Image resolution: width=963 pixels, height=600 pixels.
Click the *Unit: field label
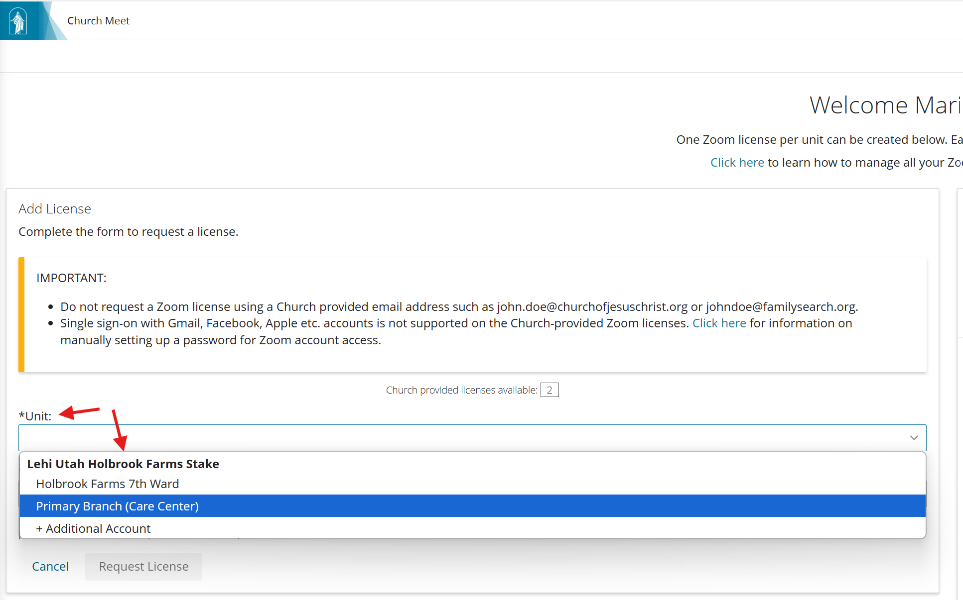[35, 416]
